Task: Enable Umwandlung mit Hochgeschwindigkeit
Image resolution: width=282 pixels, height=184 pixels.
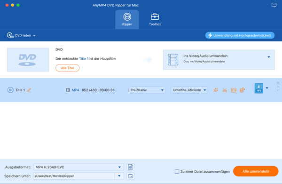Action: tap(240, 35)
